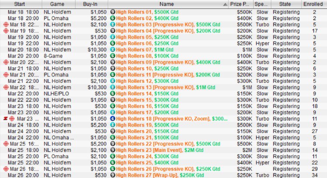Sort tournaments by the Start column header

click(19, 4)
